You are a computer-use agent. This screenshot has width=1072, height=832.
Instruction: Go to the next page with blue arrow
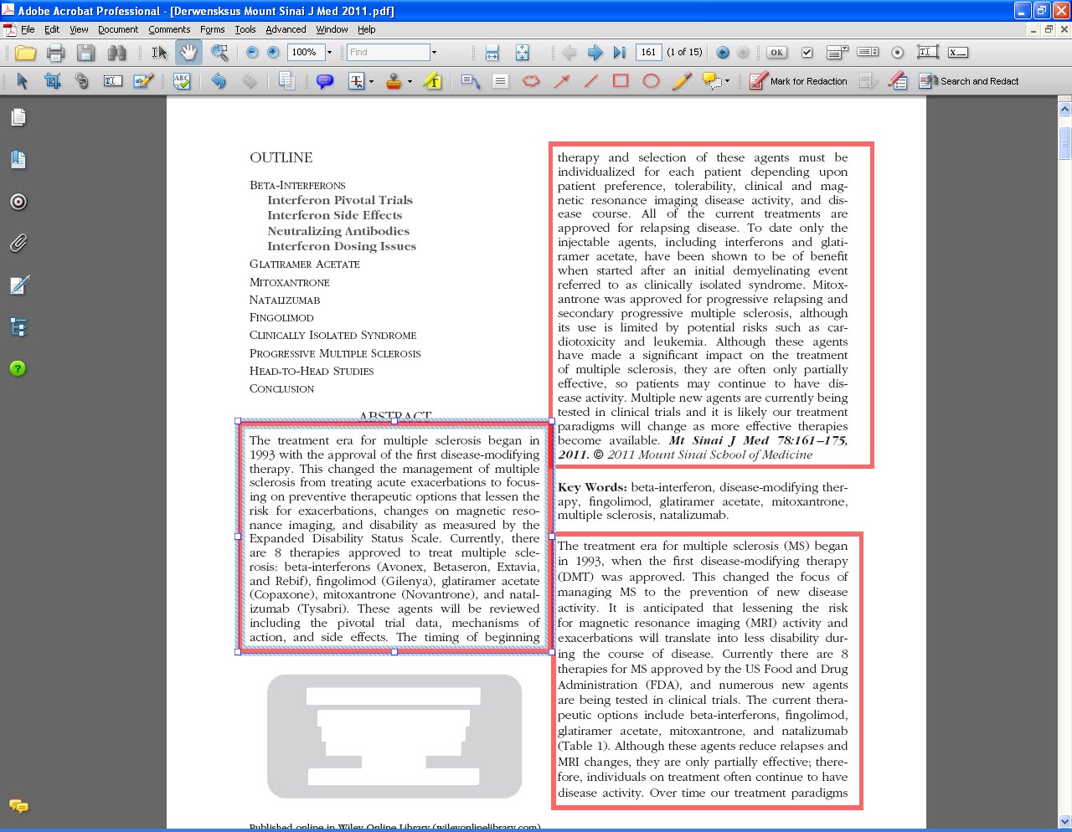(595, 53)
